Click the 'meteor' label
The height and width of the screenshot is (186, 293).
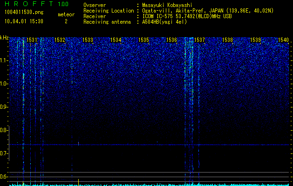(66, 14)
